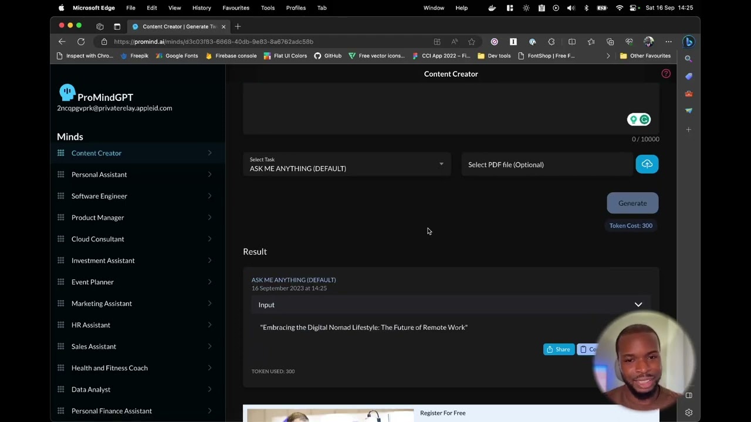Image resolution: width=751 pixels, height=422 pixels.
Task: Open the Bing sidebar icon
Action: 689,42
